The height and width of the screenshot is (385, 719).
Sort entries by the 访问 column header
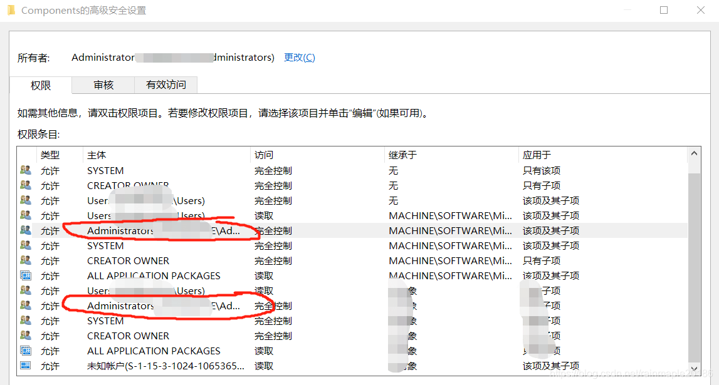[264, 155]
